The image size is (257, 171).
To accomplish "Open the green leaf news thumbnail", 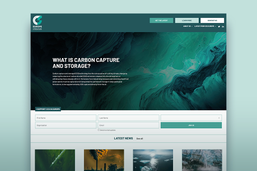I will pyautogui.click(x=55, y=160).
